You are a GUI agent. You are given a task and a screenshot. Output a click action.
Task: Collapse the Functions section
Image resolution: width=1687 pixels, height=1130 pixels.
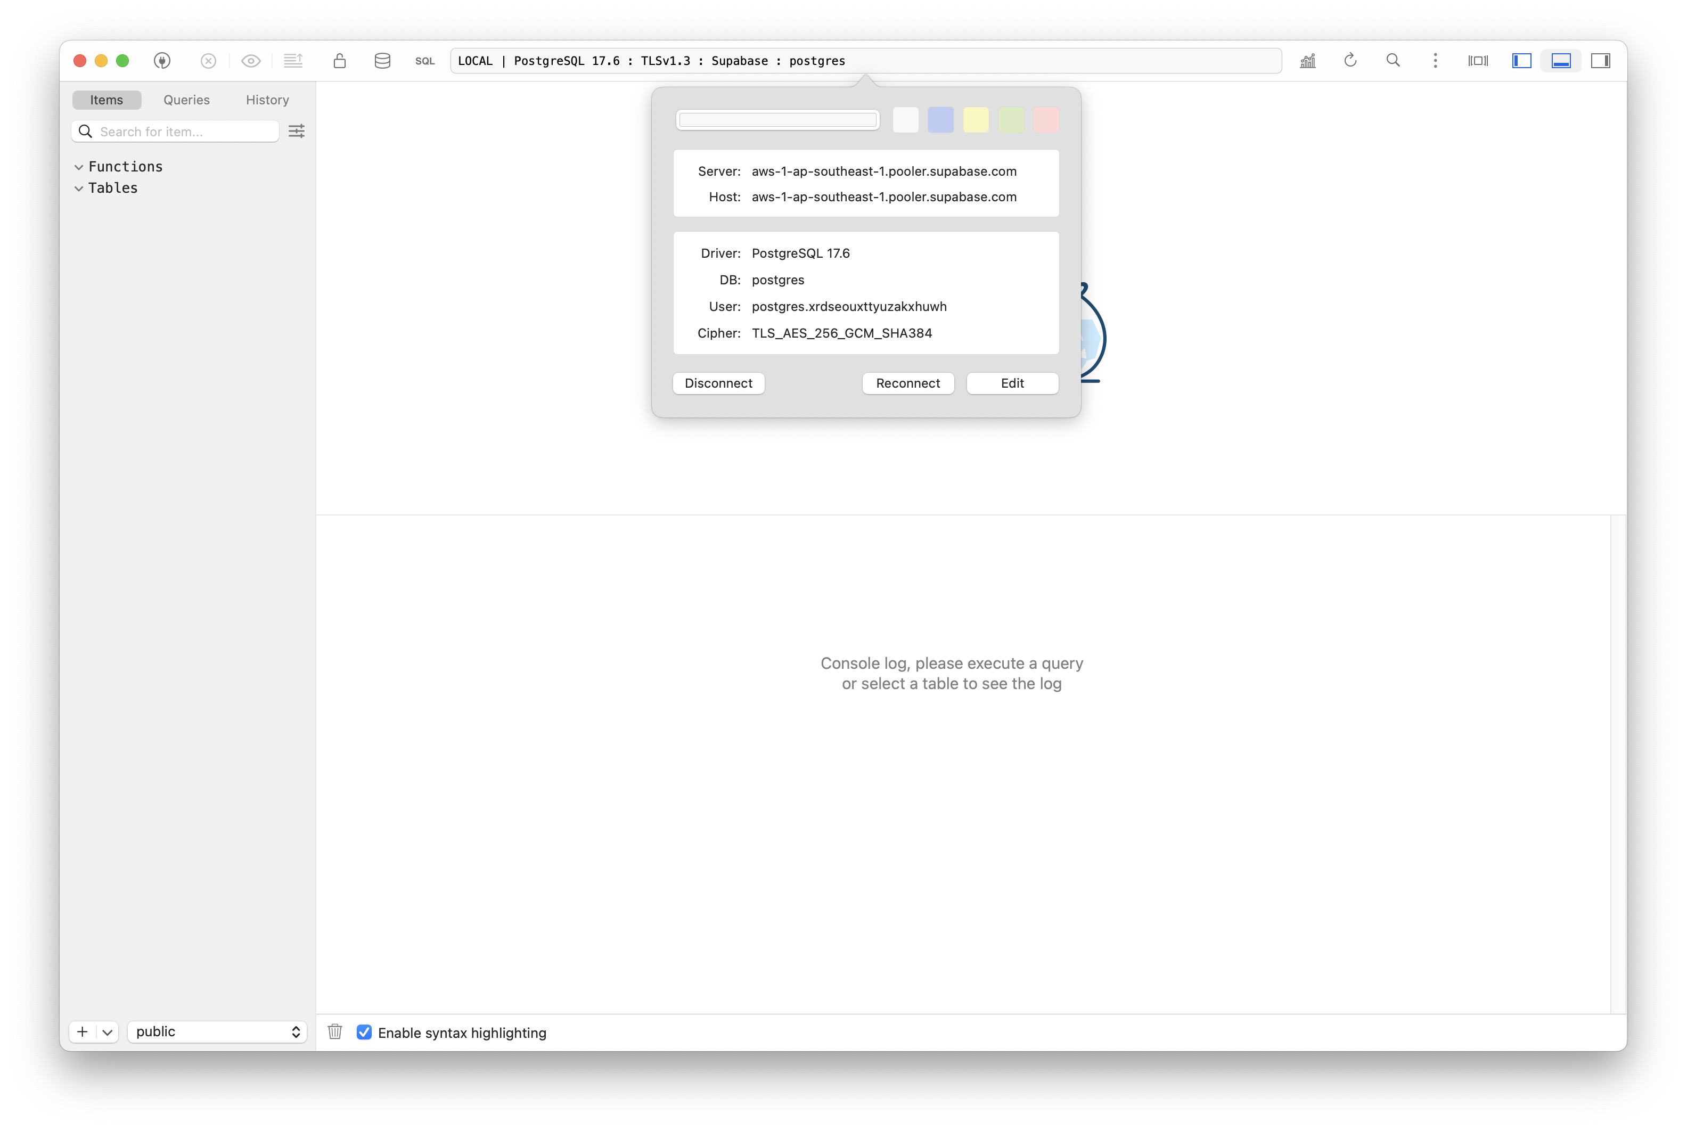point(79,167)
